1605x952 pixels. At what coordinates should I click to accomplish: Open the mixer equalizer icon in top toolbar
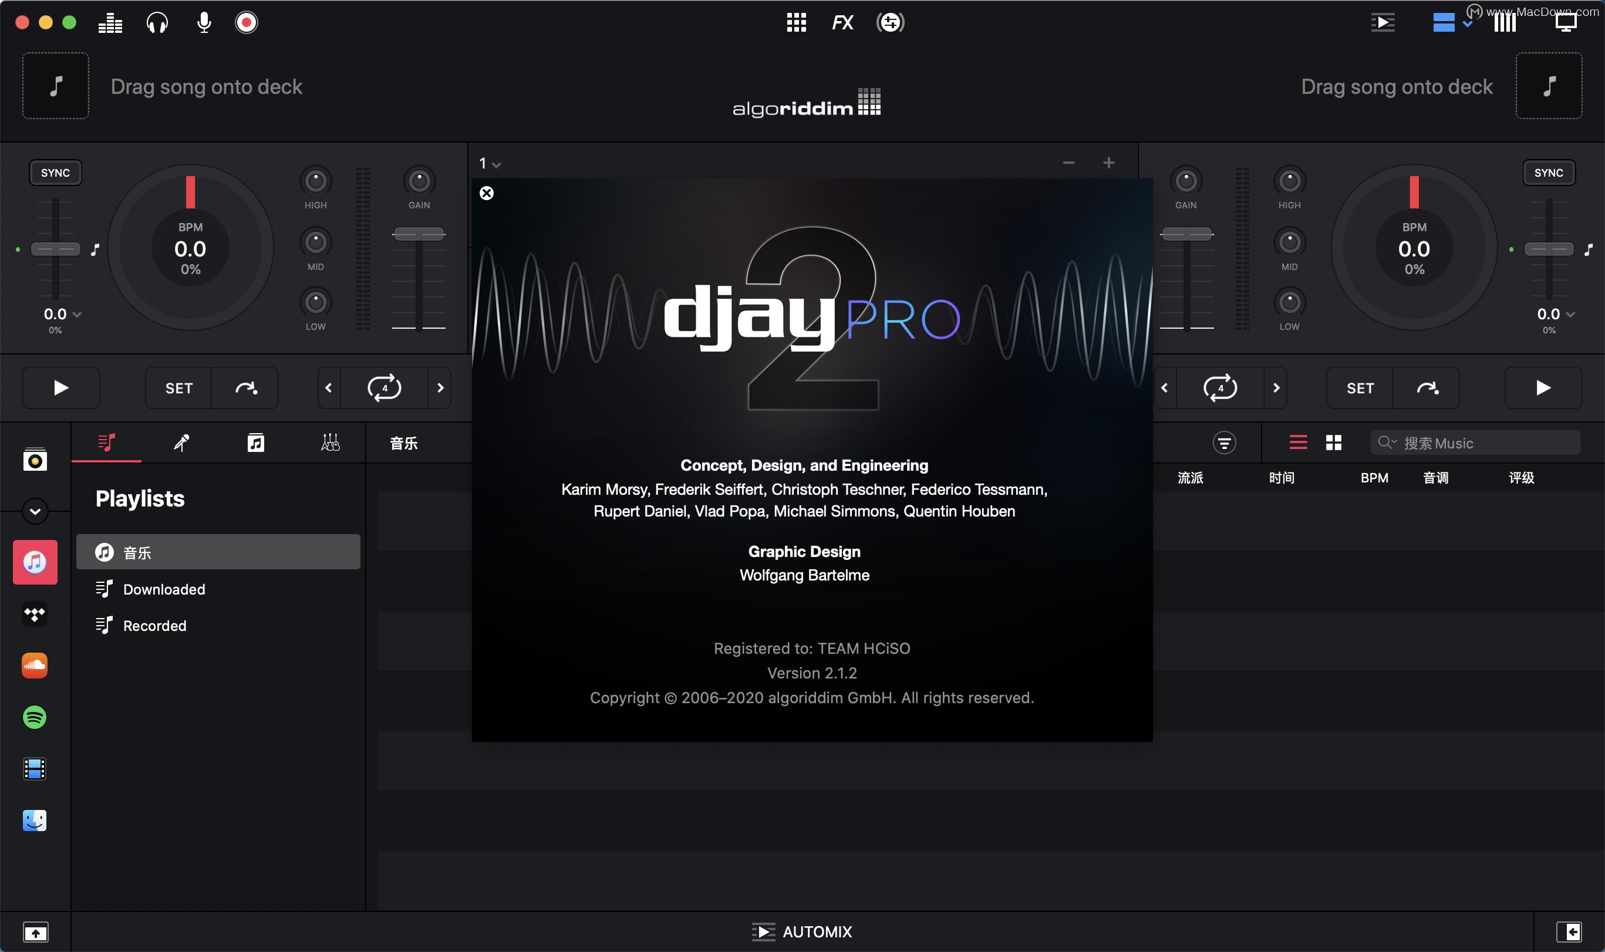(110, 23)
